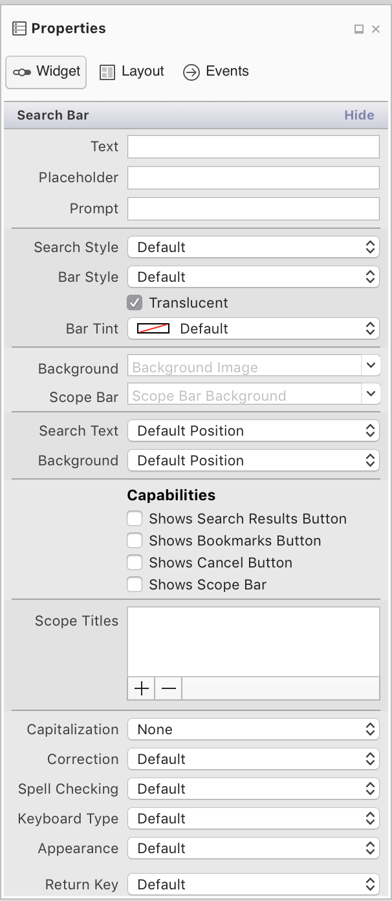The height and width of the screenshot is (901, 392).
Task: Click the Bar Tint color swatch
Action: pos(152,328)
